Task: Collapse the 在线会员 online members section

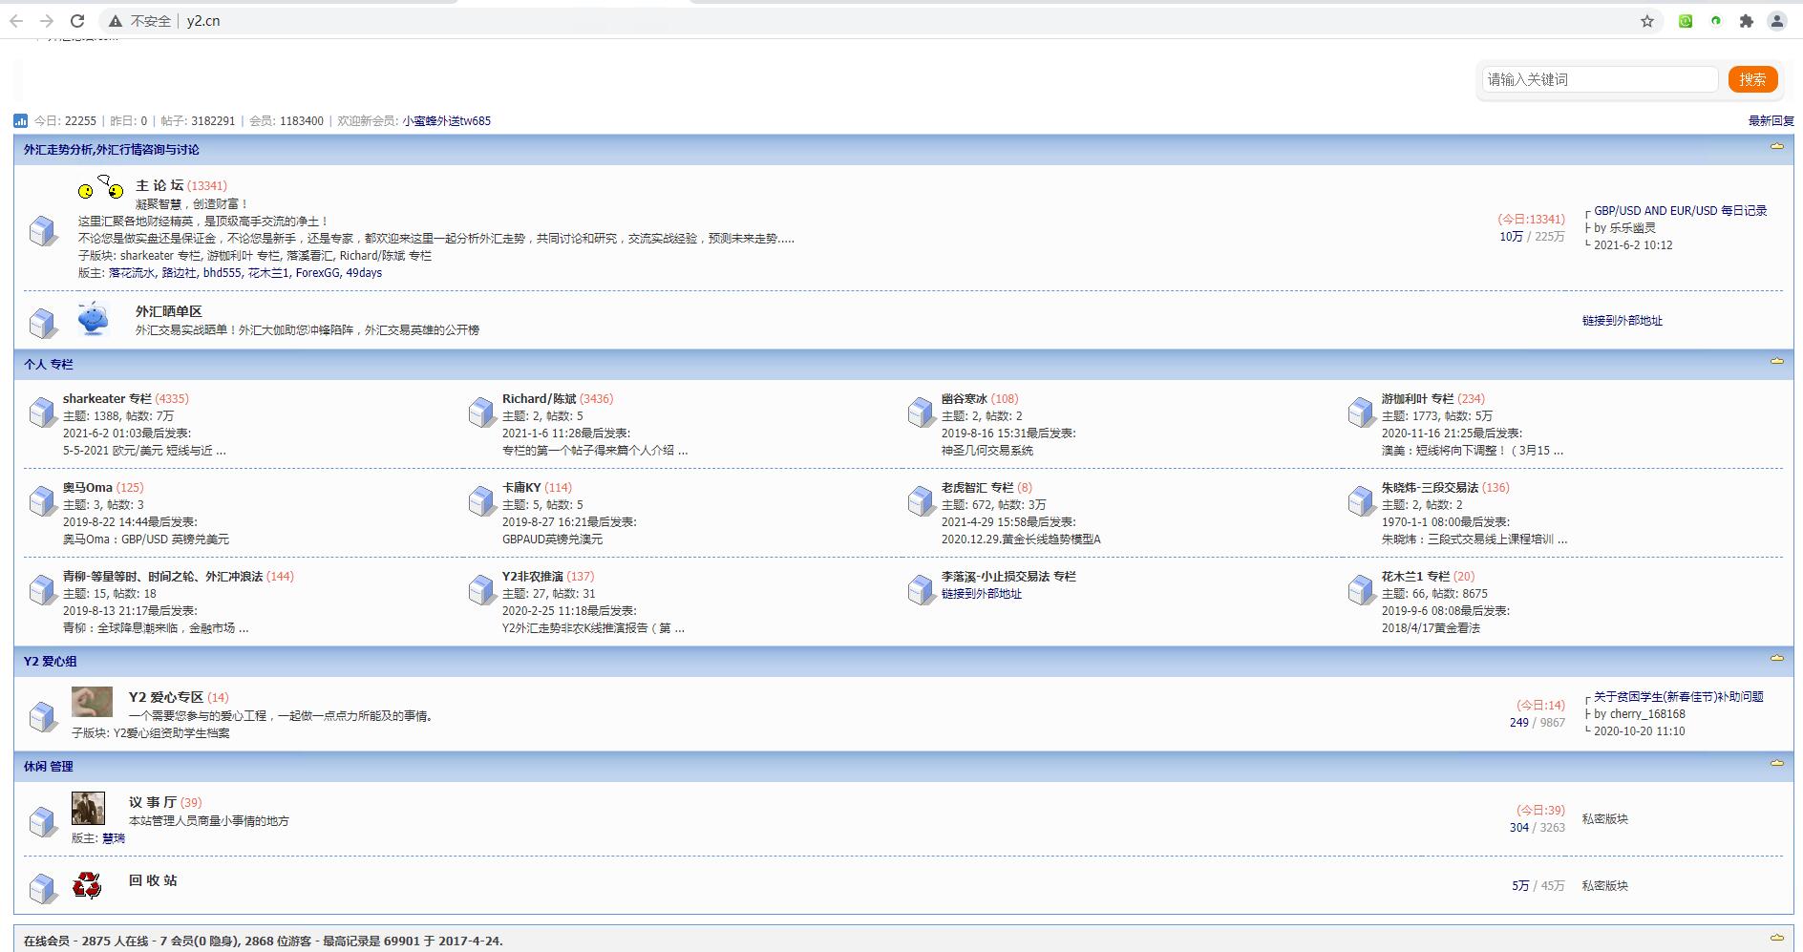Action: tap(1777, 938)
